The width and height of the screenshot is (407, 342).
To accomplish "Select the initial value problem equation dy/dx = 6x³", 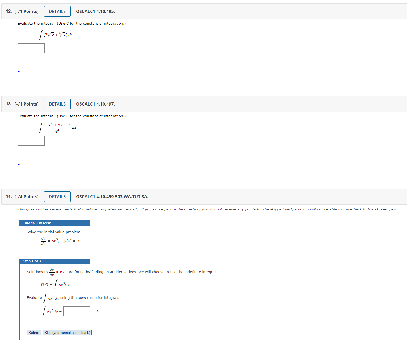I will [59, 241].
